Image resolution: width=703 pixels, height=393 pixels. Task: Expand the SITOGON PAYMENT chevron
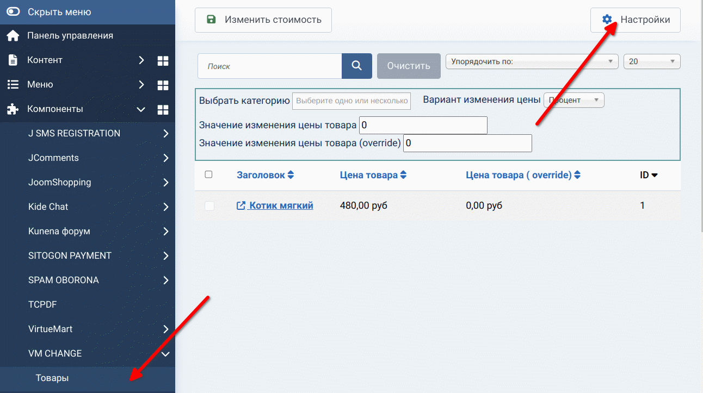click(166, 255)
